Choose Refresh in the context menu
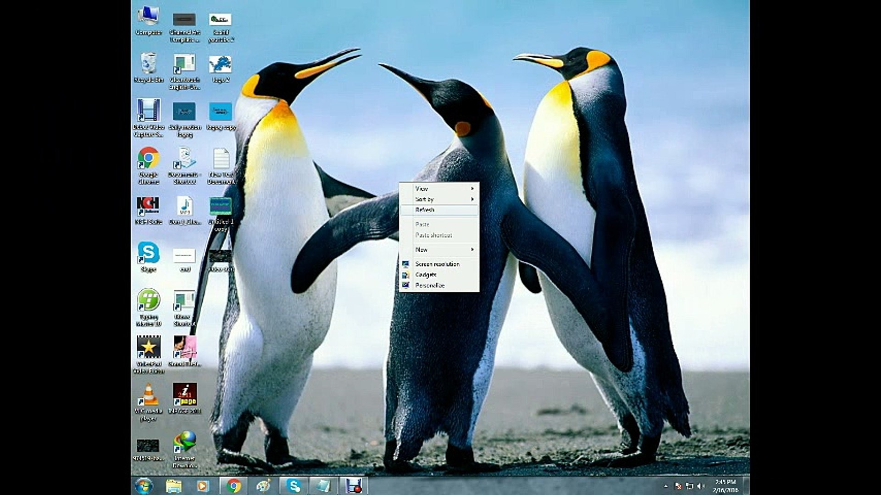The image size is (881, 495). coord(439,210)
